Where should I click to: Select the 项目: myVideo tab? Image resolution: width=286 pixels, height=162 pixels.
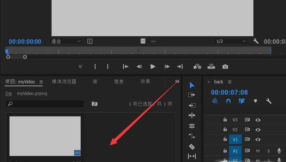(x=20, y=81)
